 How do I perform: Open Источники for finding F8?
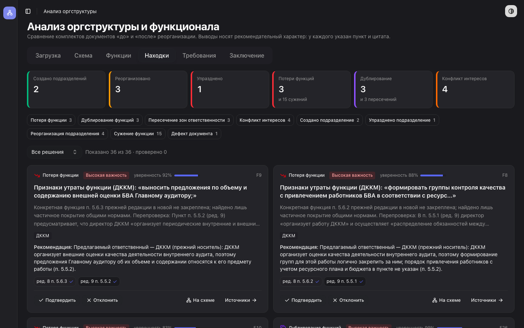coord(487,300)
